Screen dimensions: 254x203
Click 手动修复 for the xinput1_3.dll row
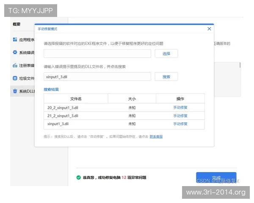pyautogui.click(x=180, y=124)
